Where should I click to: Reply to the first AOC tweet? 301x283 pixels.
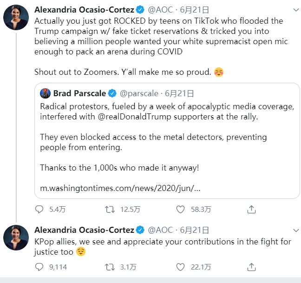point(39,210)
